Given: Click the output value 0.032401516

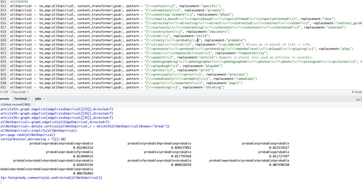Looking at the screenshot, I should [83, 148].
